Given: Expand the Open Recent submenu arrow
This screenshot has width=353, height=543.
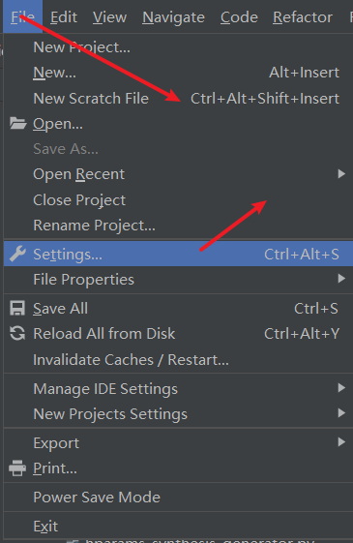Looking at the screenshot, I should (341, 174).
